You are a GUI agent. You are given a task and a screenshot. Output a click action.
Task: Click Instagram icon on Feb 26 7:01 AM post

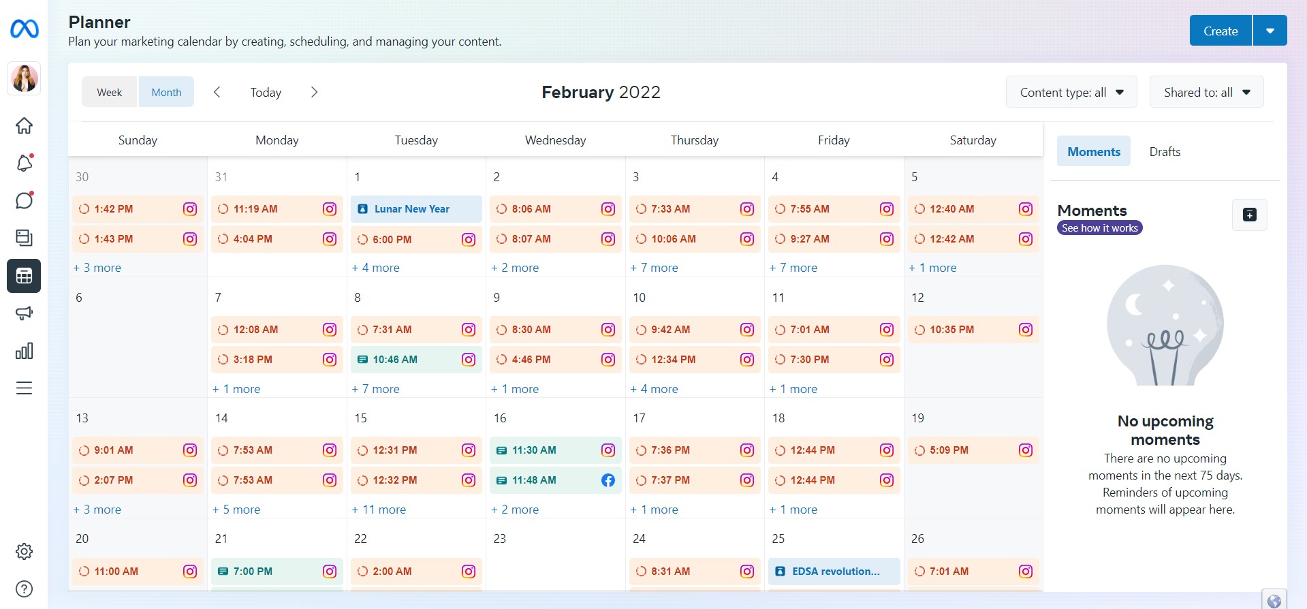tap(1025, 572)
